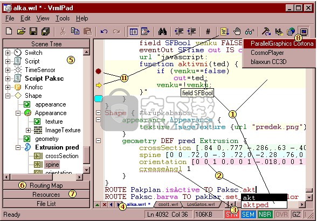Fold the Shape code block in editor
Screen dimensions: 317x221
point(98,112)
